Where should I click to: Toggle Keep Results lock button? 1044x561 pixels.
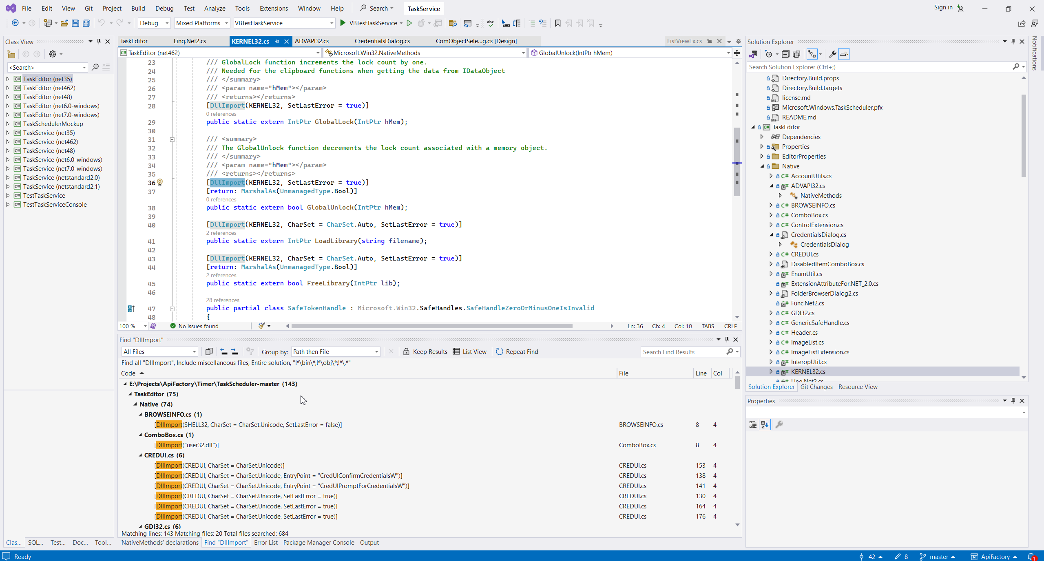425,351
